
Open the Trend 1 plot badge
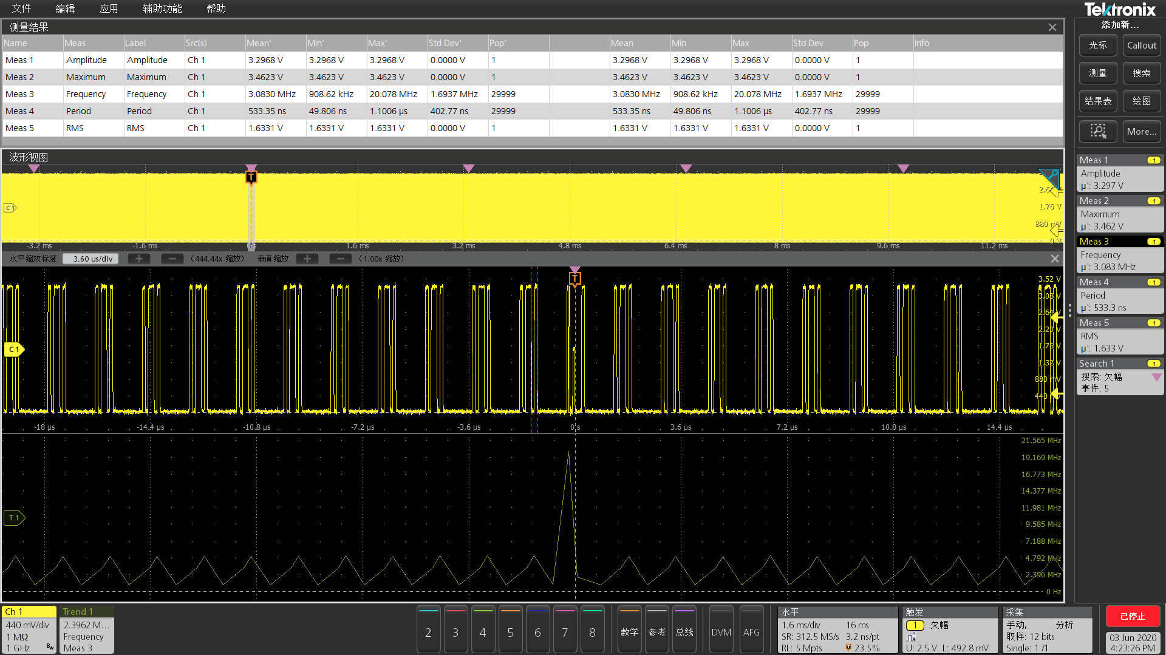tap(87, 630)
